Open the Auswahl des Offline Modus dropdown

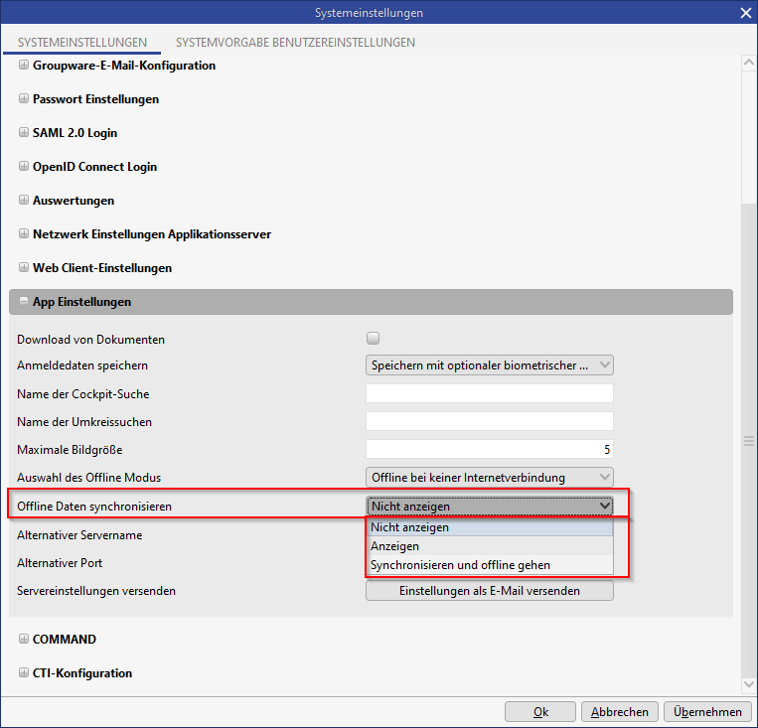pyautogui.click(x=489, y=477)
